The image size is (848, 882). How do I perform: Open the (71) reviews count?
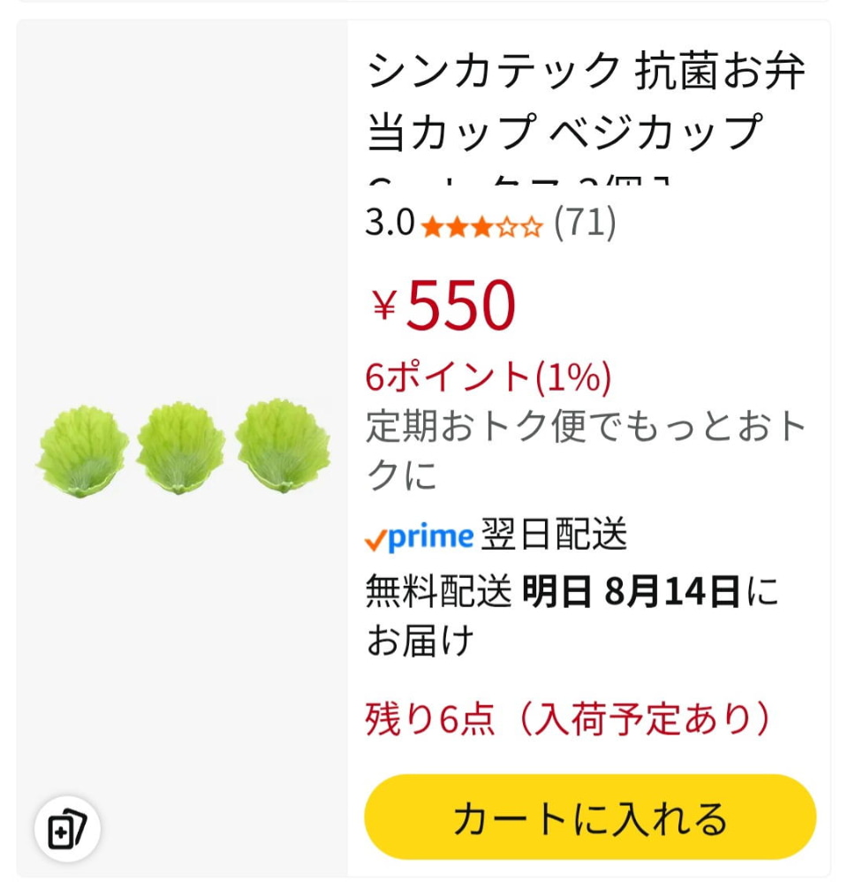[x=585, y=223]
